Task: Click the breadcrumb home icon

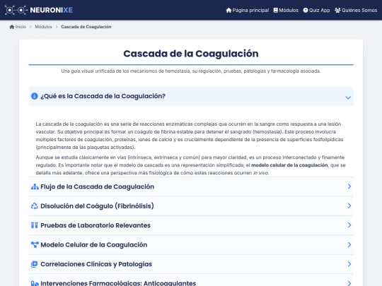Action: pos(12,27)
